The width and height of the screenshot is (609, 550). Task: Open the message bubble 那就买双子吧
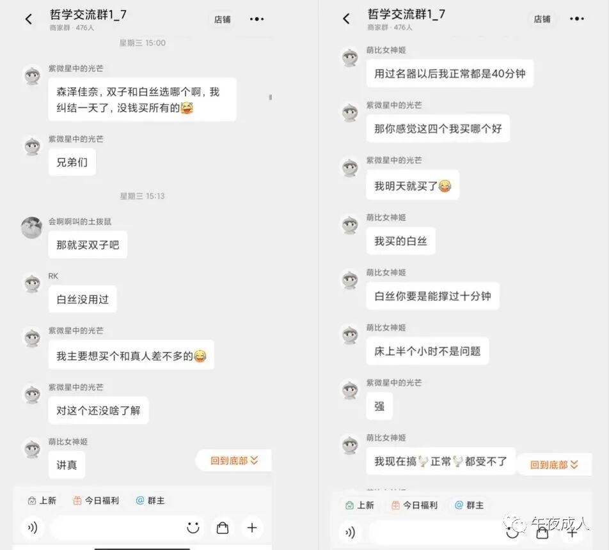[x=88, y=245]
